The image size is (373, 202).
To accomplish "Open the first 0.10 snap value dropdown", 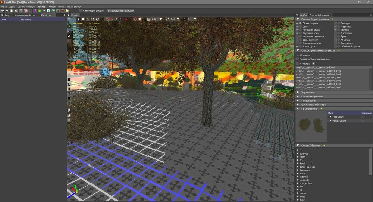I will click(160, 19).
